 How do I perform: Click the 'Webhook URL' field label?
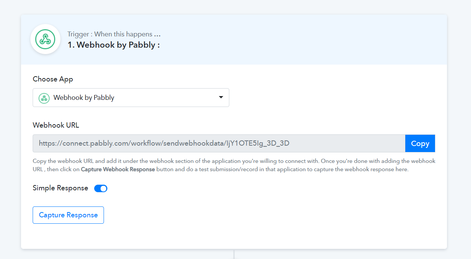click(56, 125)
